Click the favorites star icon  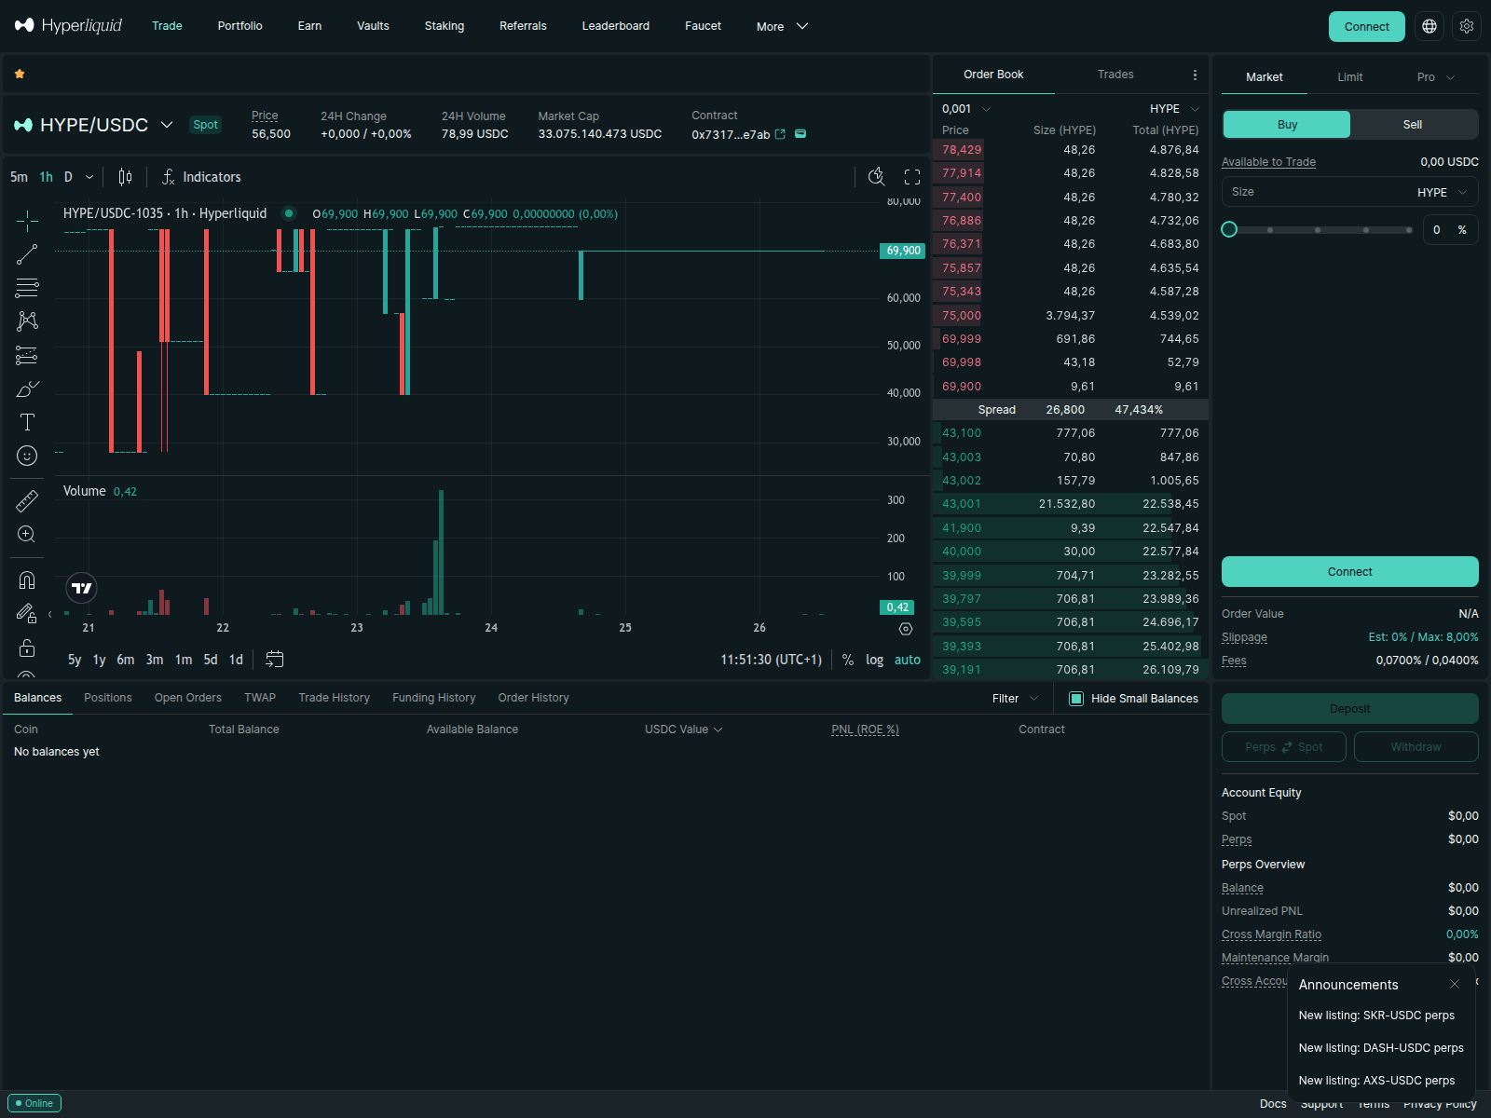20,74
